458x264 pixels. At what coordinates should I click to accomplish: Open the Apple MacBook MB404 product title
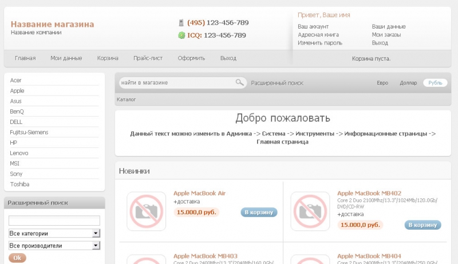pyautogui.click(x=369, y=256)
